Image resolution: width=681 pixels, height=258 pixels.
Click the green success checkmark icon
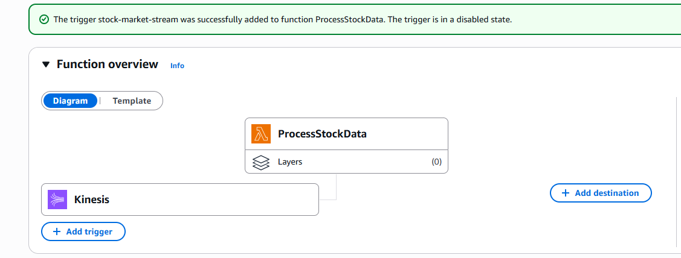click(x=44, y=19)
